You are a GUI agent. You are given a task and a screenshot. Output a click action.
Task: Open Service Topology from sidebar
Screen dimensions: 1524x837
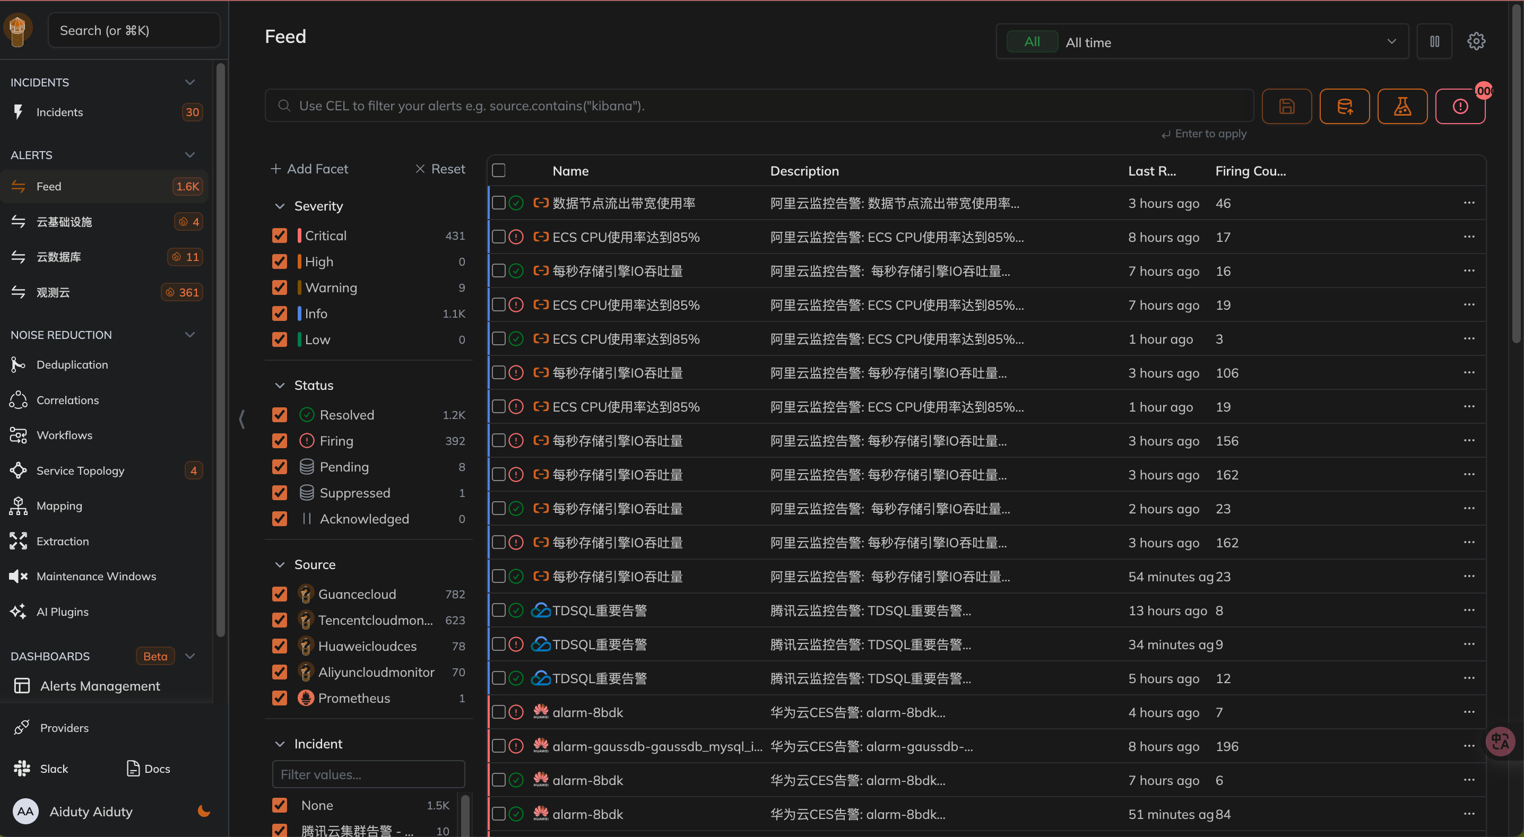(x=81, y=471)
